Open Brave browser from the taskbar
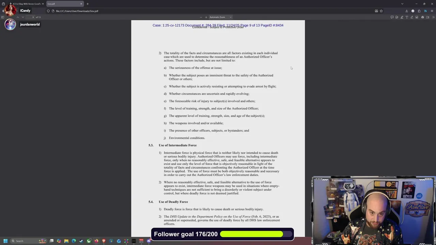 [104, 241]
